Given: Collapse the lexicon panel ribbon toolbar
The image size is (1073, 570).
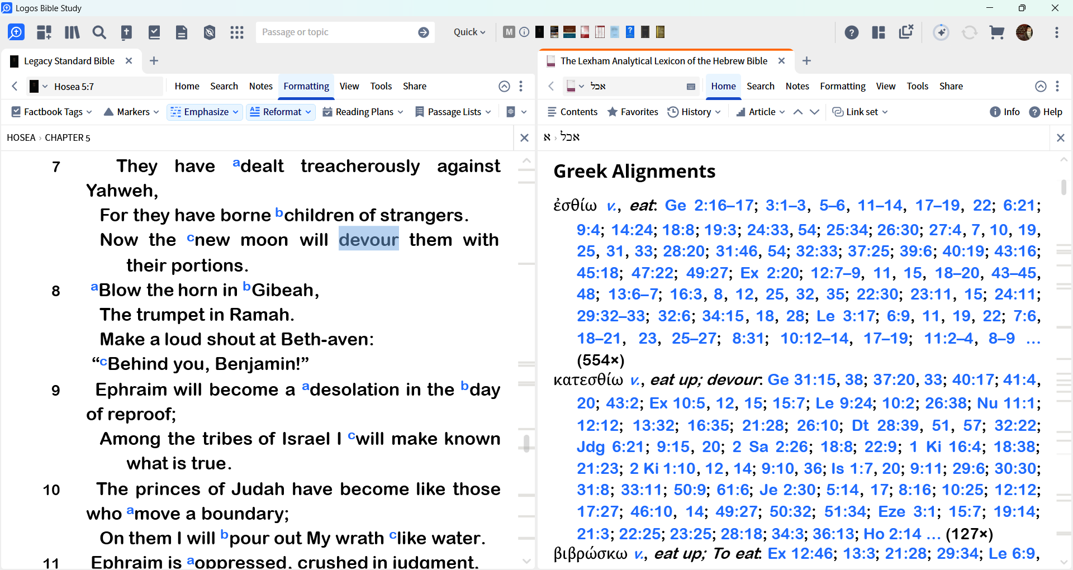Looking at the screenshot, I should pos(1041,86).
